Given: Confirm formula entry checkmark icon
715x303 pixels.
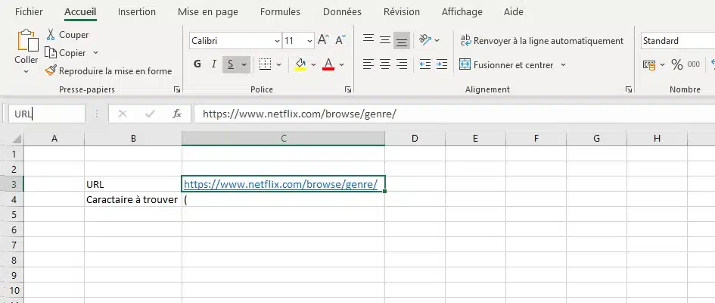Looking at the screenshot, I should (x=150, y=114).
